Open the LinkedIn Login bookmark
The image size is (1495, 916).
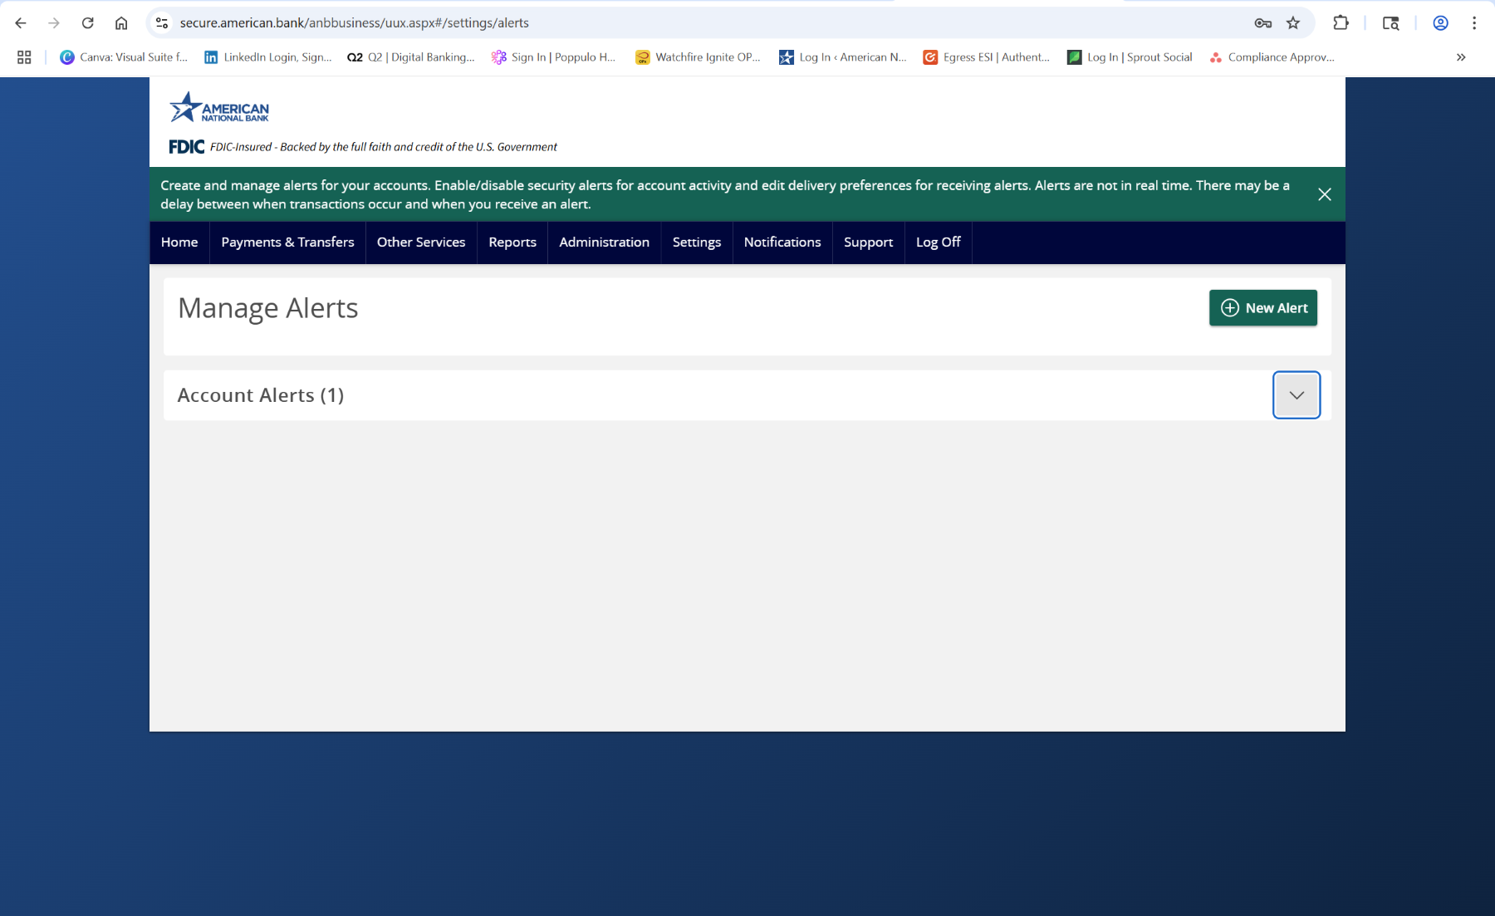267,57
